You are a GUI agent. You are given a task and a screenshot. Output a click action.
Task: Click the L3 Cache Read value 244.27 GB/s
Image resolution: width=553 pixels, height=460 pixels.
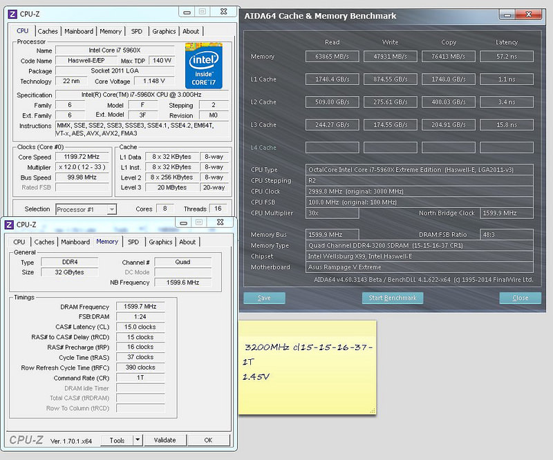(332, 125)
